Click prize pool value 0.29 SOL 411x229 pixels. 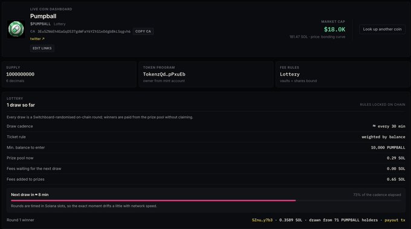396,158
